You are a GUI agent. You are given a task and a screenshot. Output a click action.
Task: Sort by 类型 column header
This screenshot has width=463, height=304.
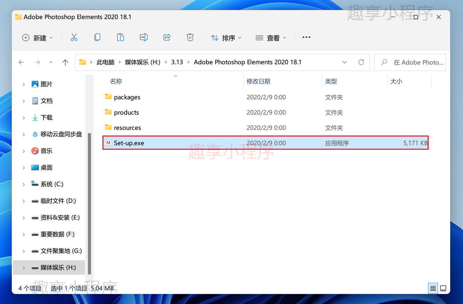[331, 81]
